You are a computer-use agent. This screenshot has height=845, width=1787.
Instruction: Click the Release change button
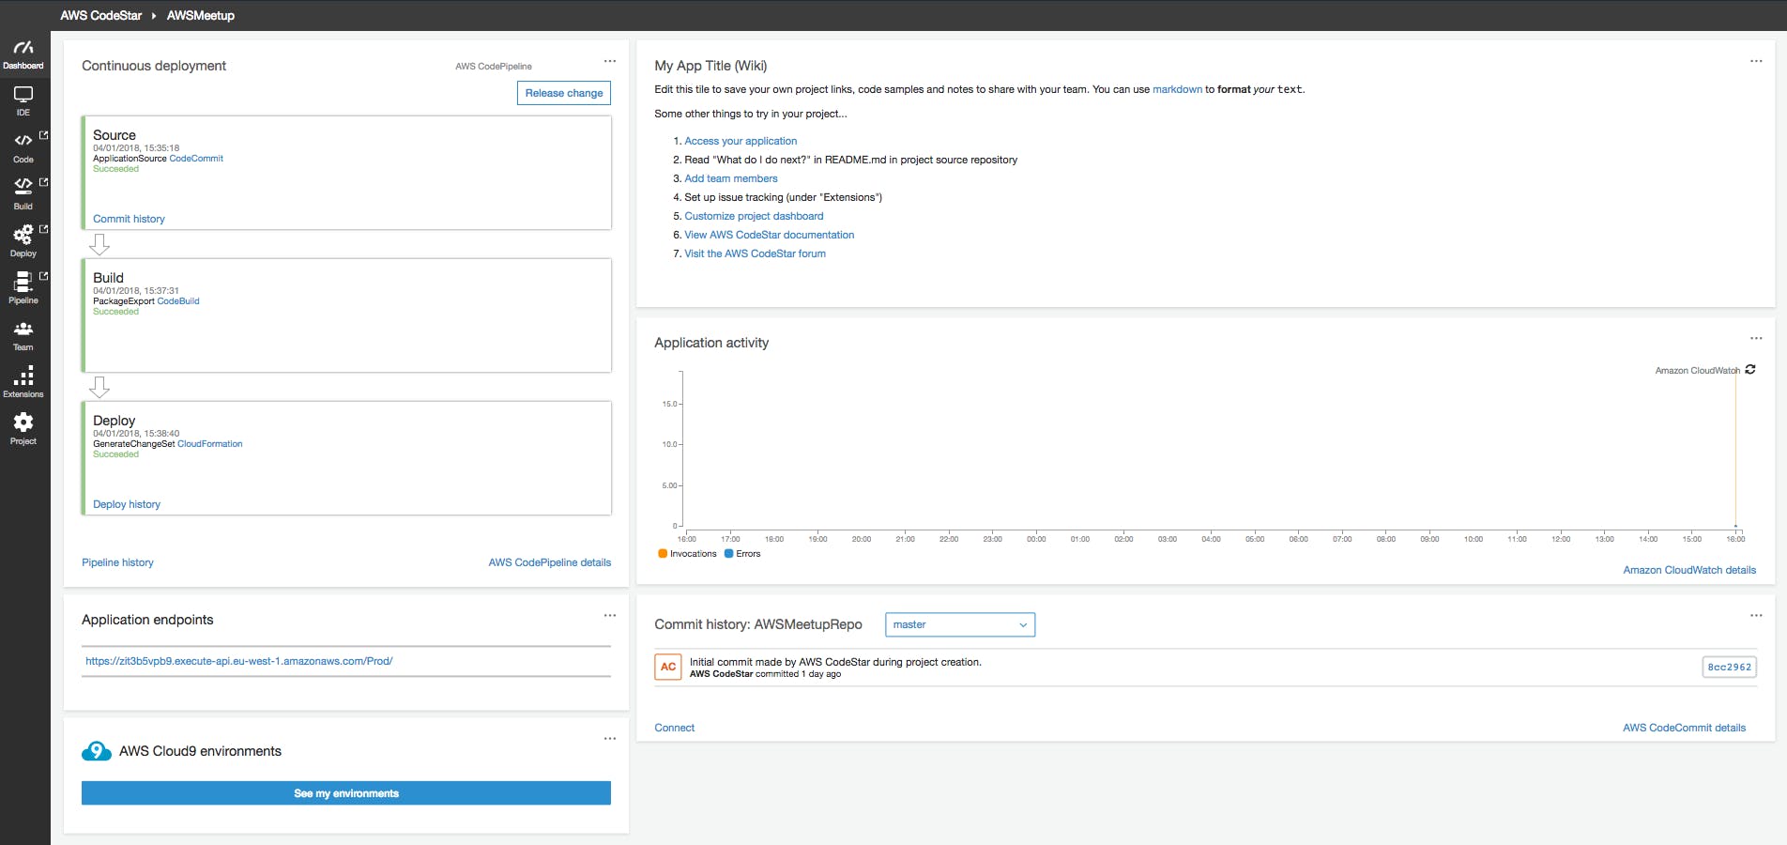pos(563,93)
